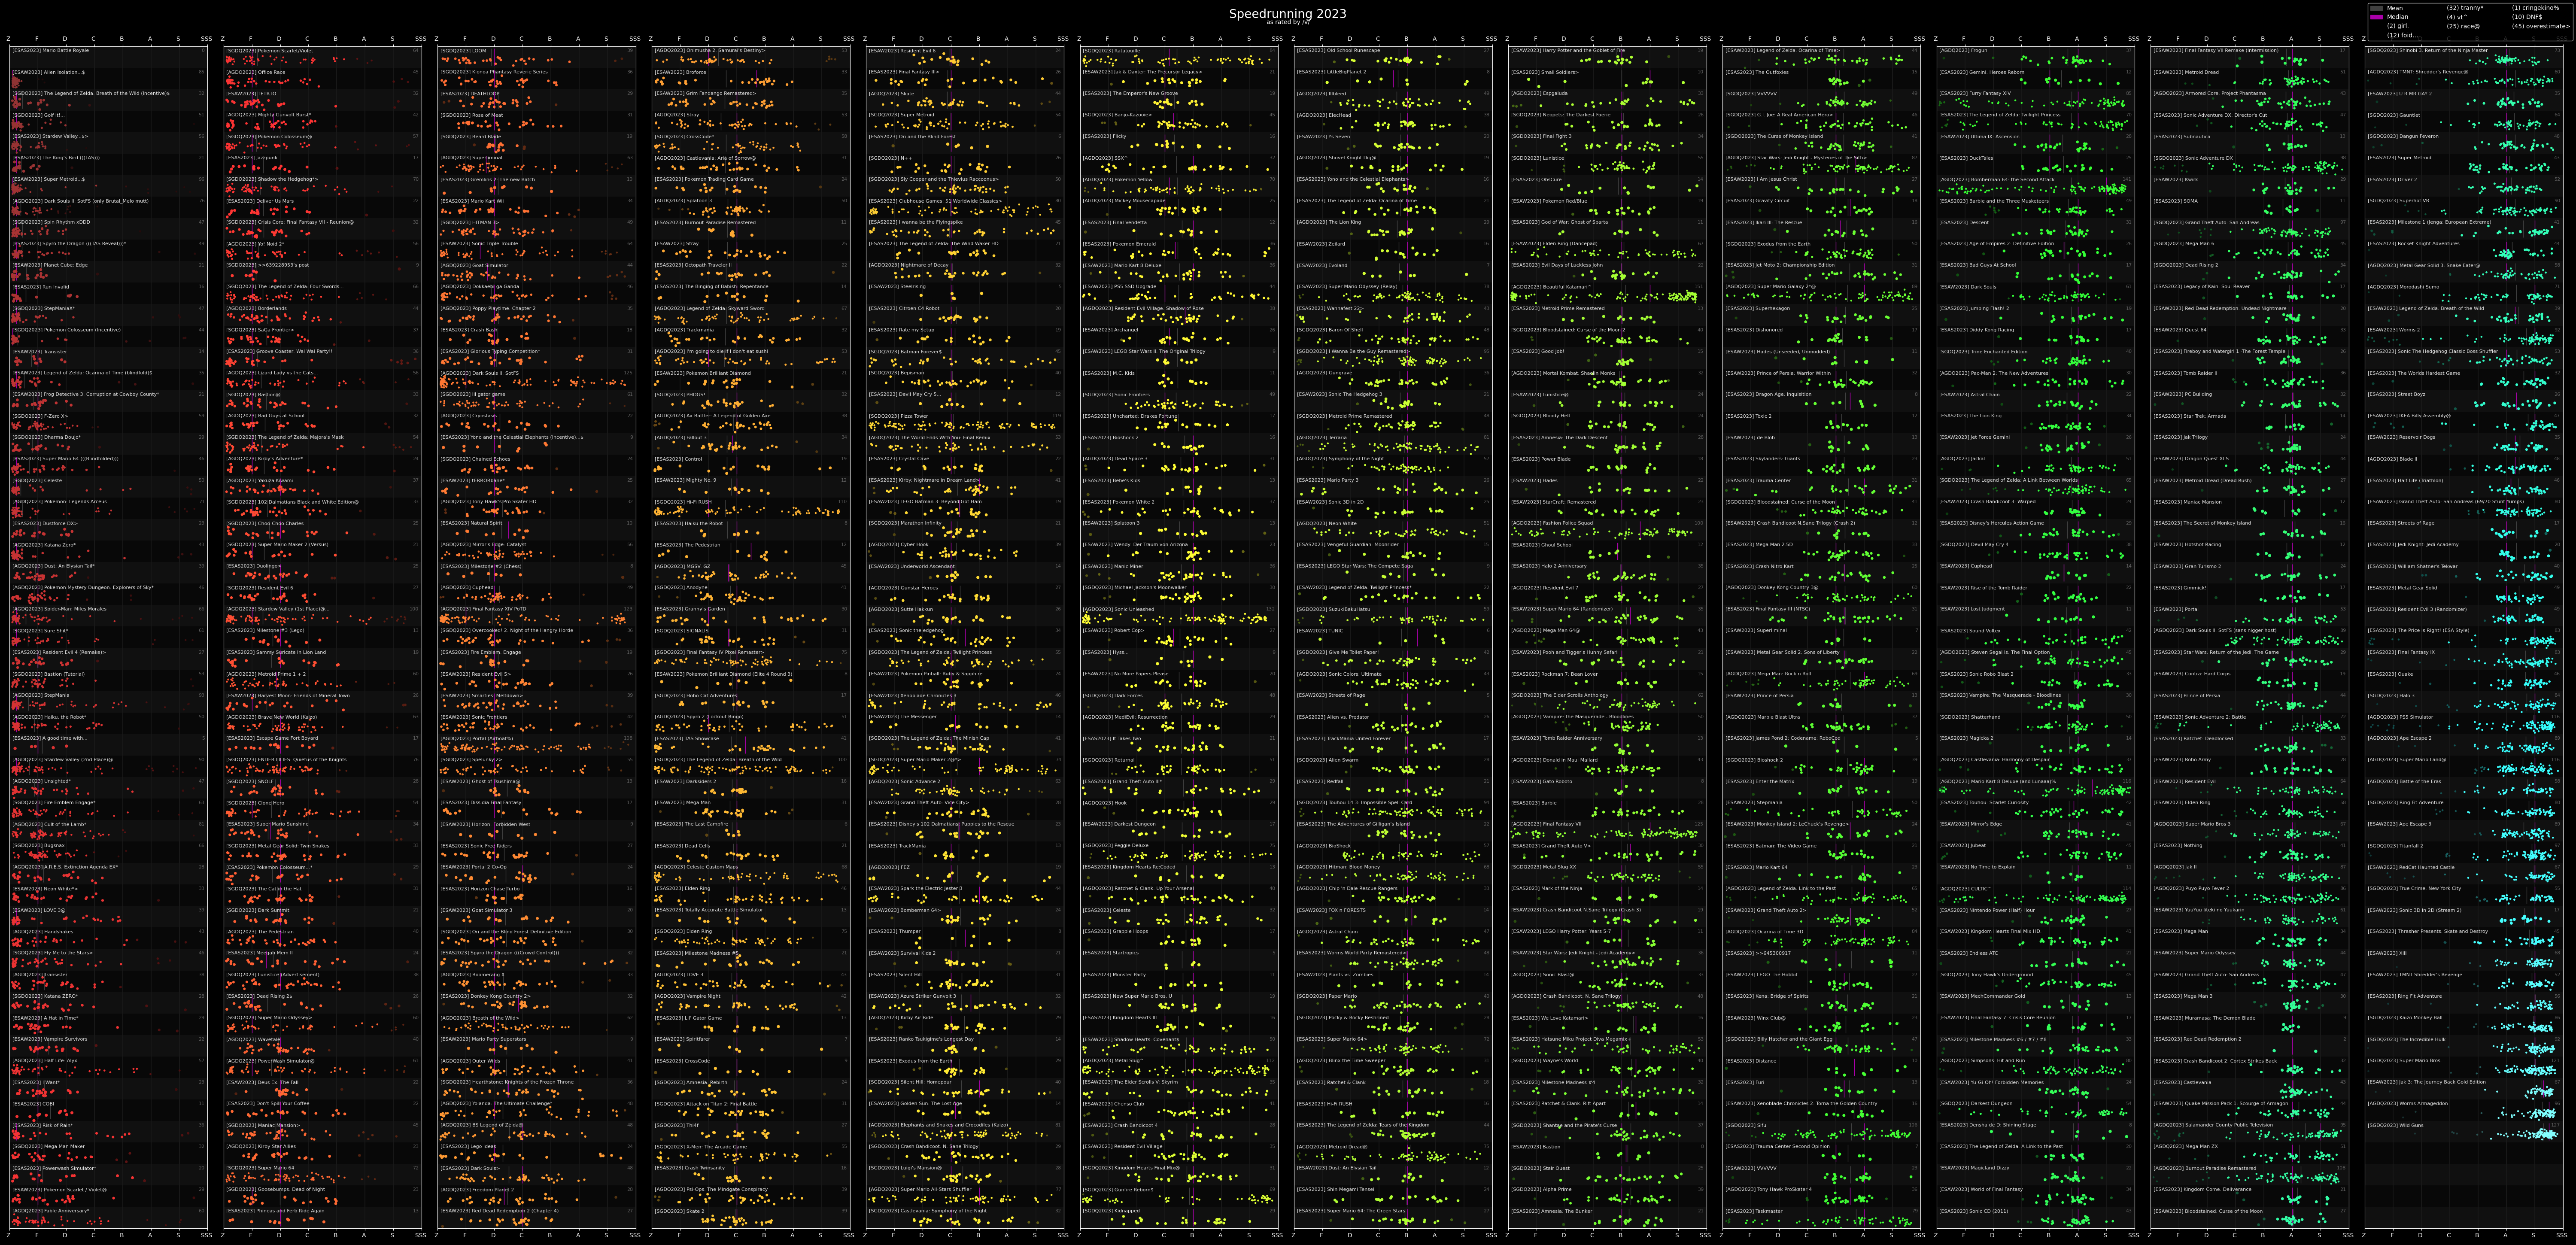Select '[SGDQ2023] Gauntlet' row label
The image size is (2576, 1245).
2395,115
